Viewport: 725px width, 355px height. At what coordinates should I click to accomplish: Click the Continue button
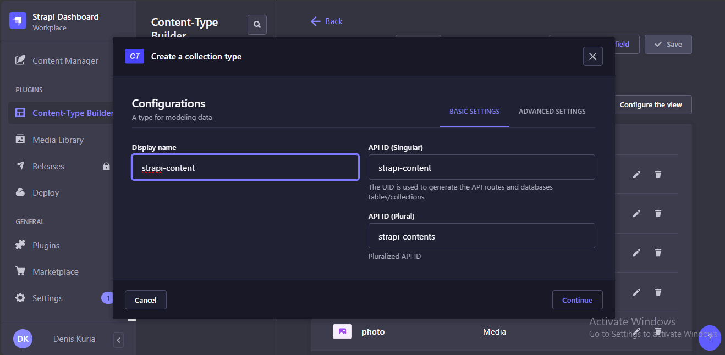[x=577, y=300]
